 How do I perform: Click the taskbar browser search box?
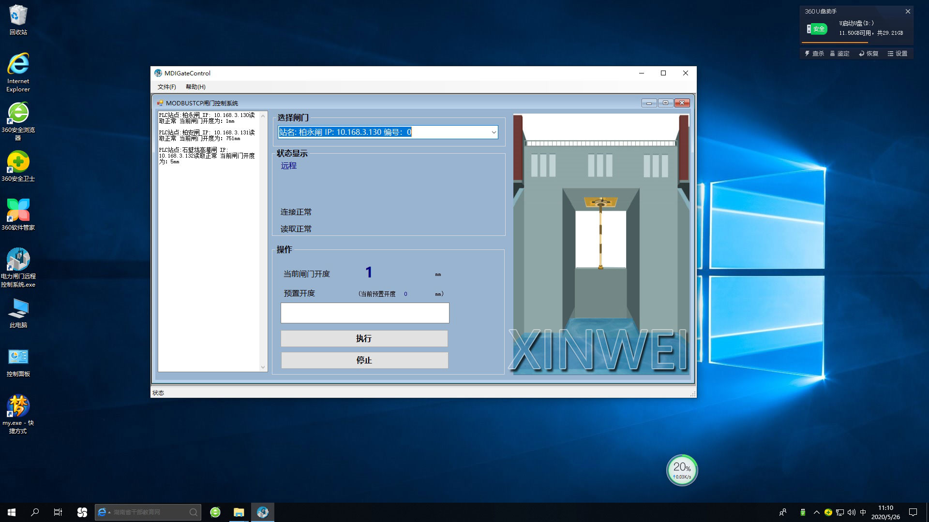point(148,512)
